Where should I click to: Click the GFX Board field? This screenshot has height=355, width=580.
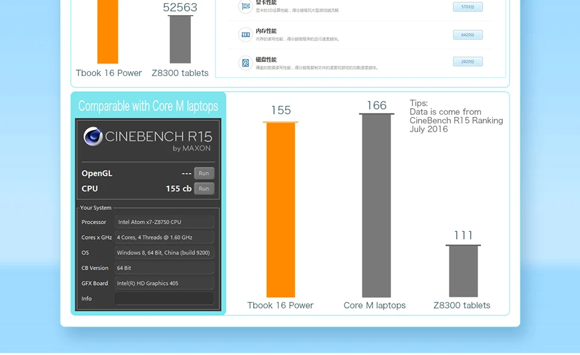coord(164,283)
